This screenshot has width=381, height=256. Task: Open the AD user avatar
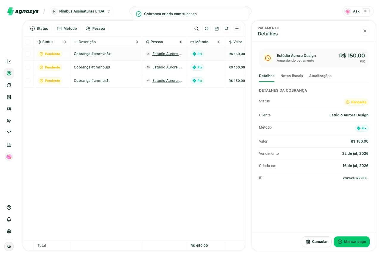coord(9,246)
